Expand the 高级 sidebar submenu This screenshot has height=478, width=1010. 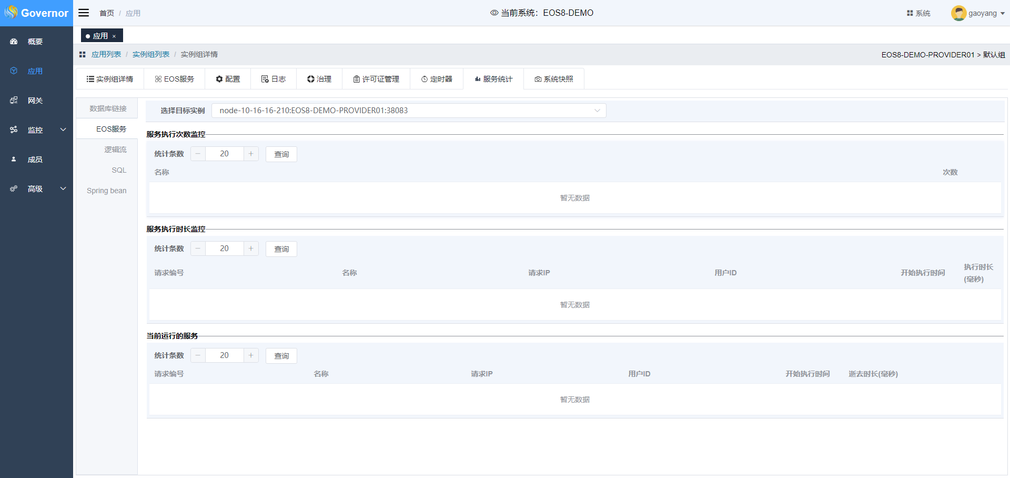click(63, 189)
